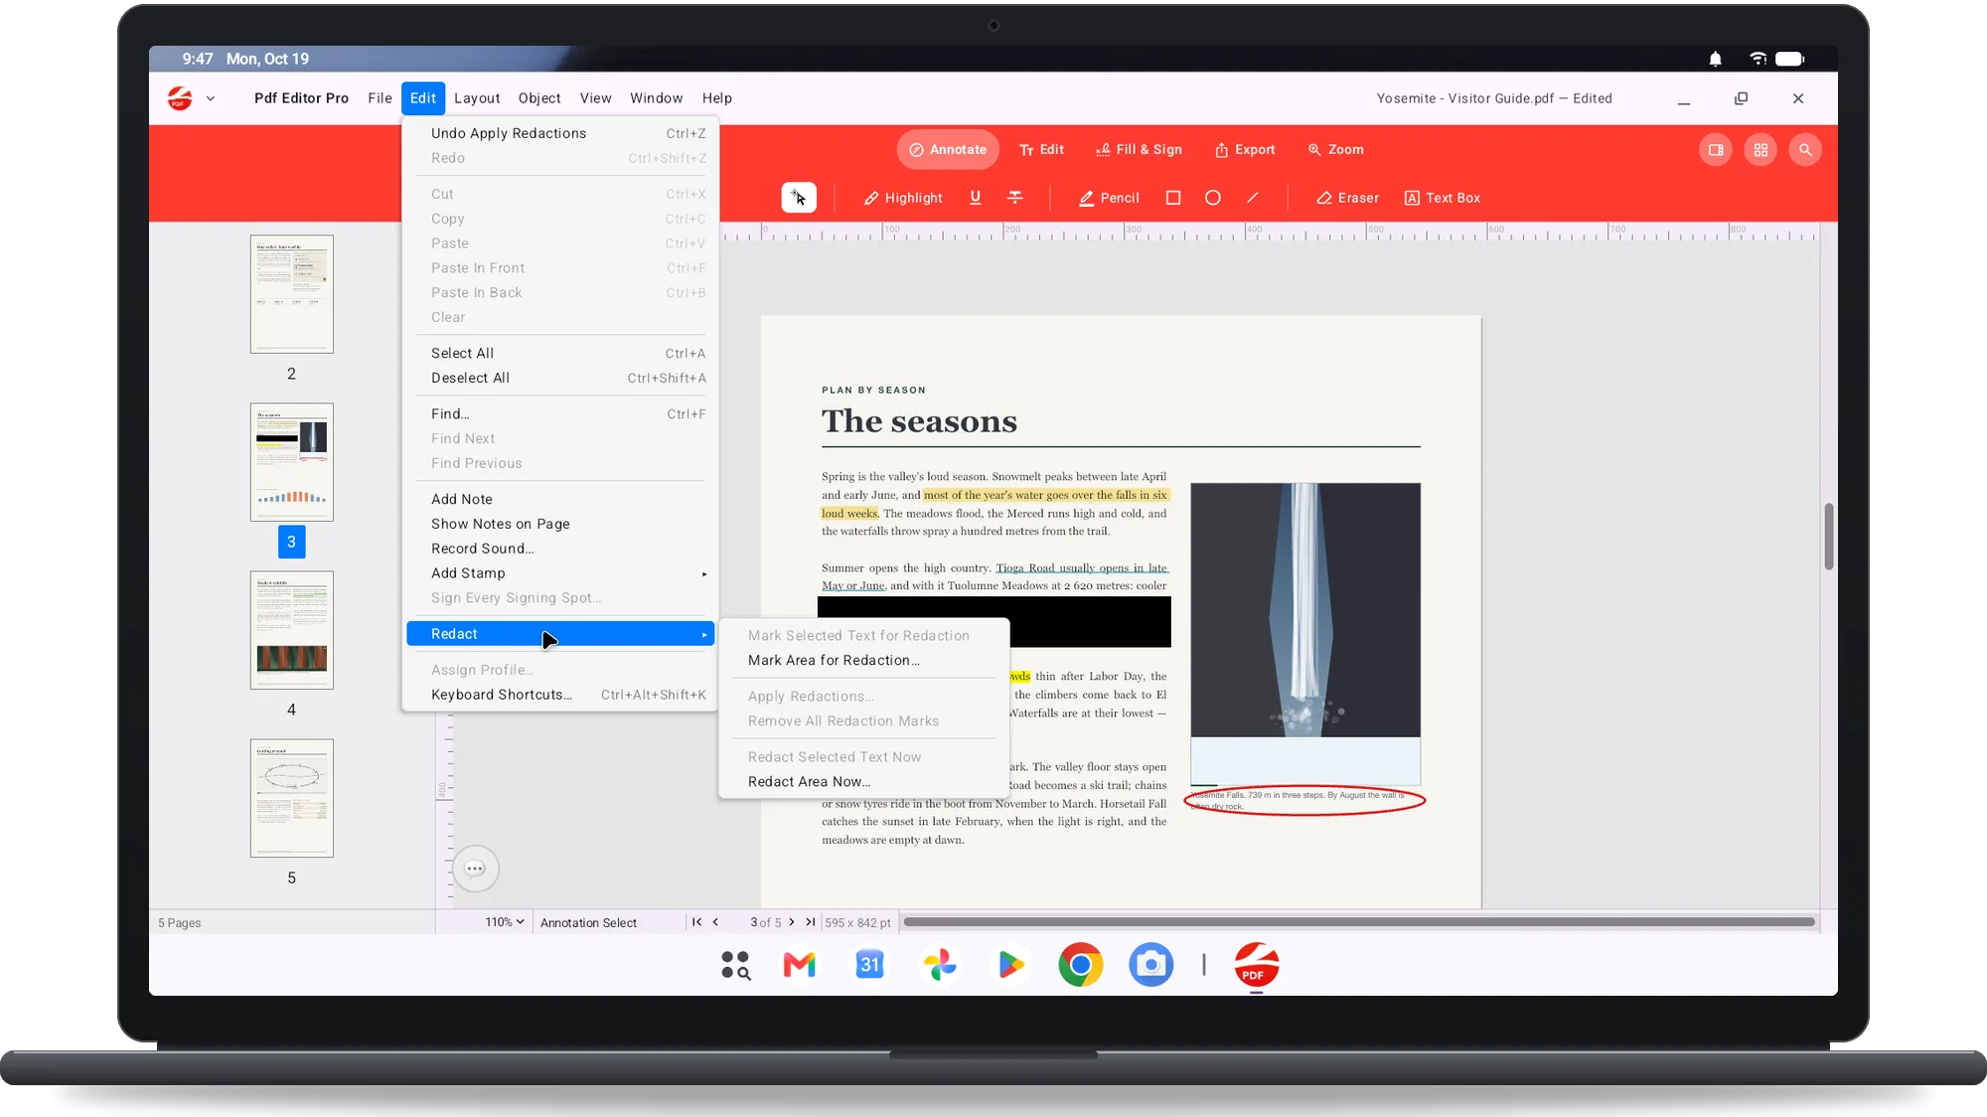Click the horizontal document scrollbar
The height and width of the screenshot is (1117, 1987).
click(x=1358, y=922)
